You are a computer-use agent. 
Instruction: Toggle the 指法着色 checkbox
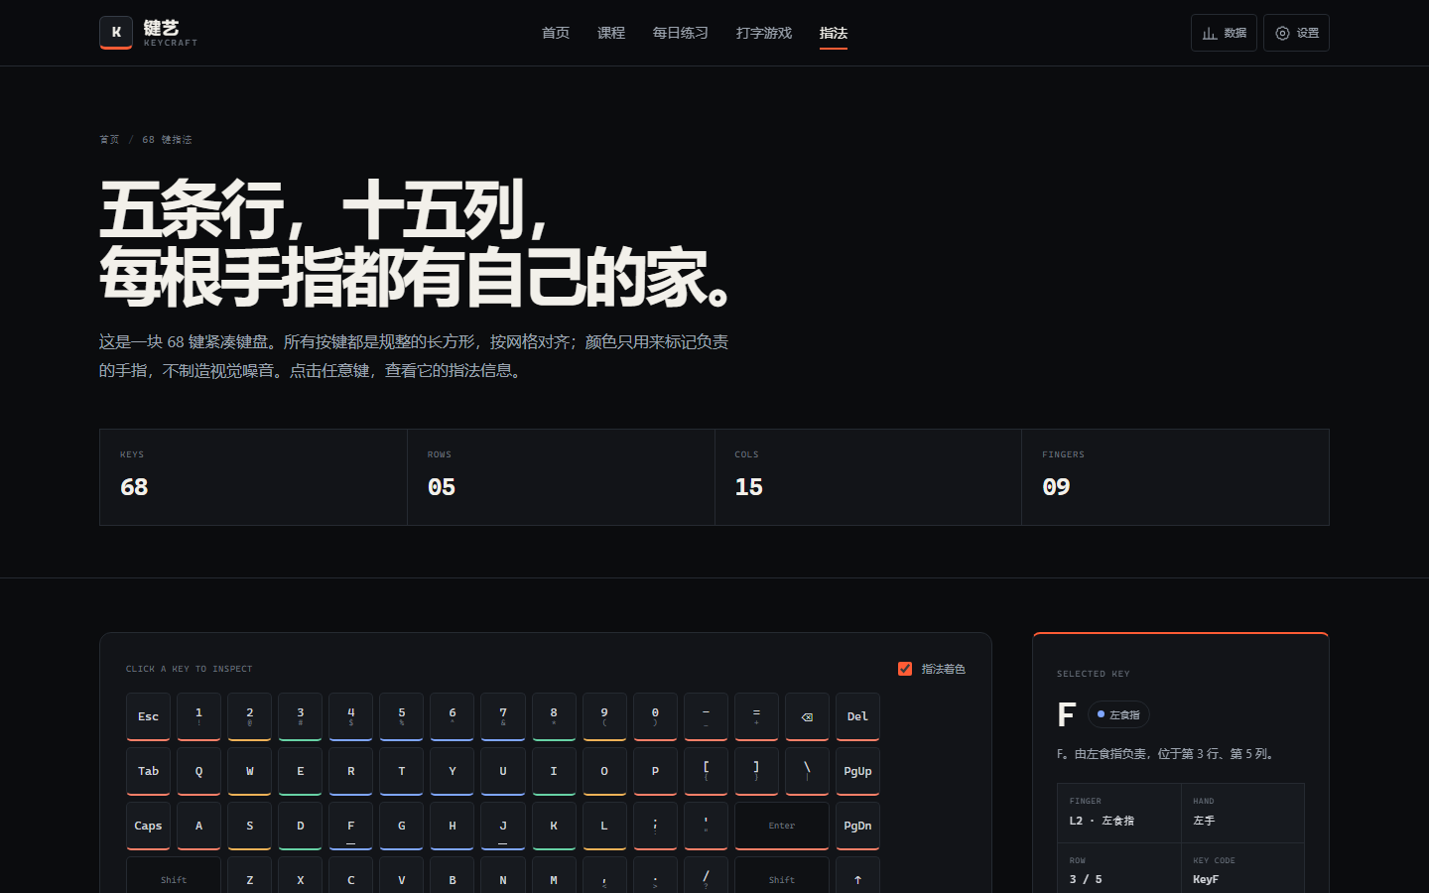(x=905, y=669)
